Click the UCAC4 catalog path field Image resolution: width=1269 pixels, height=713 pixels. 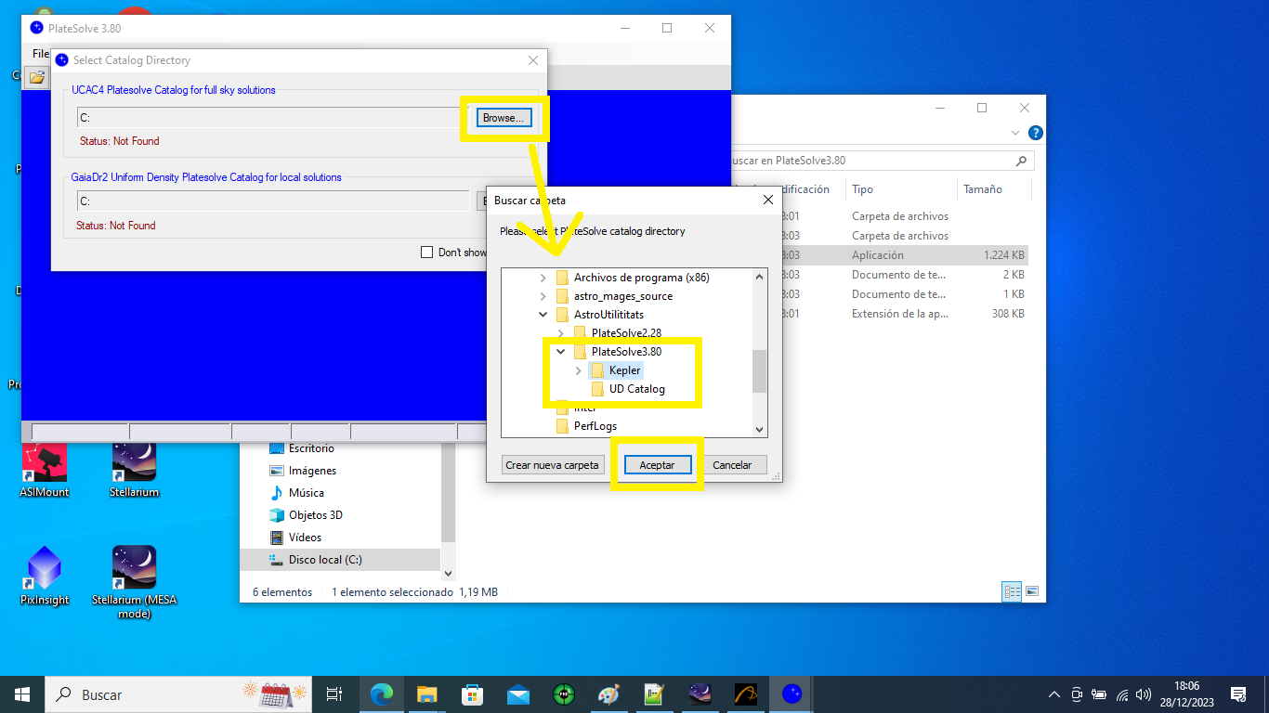[273, 118]
